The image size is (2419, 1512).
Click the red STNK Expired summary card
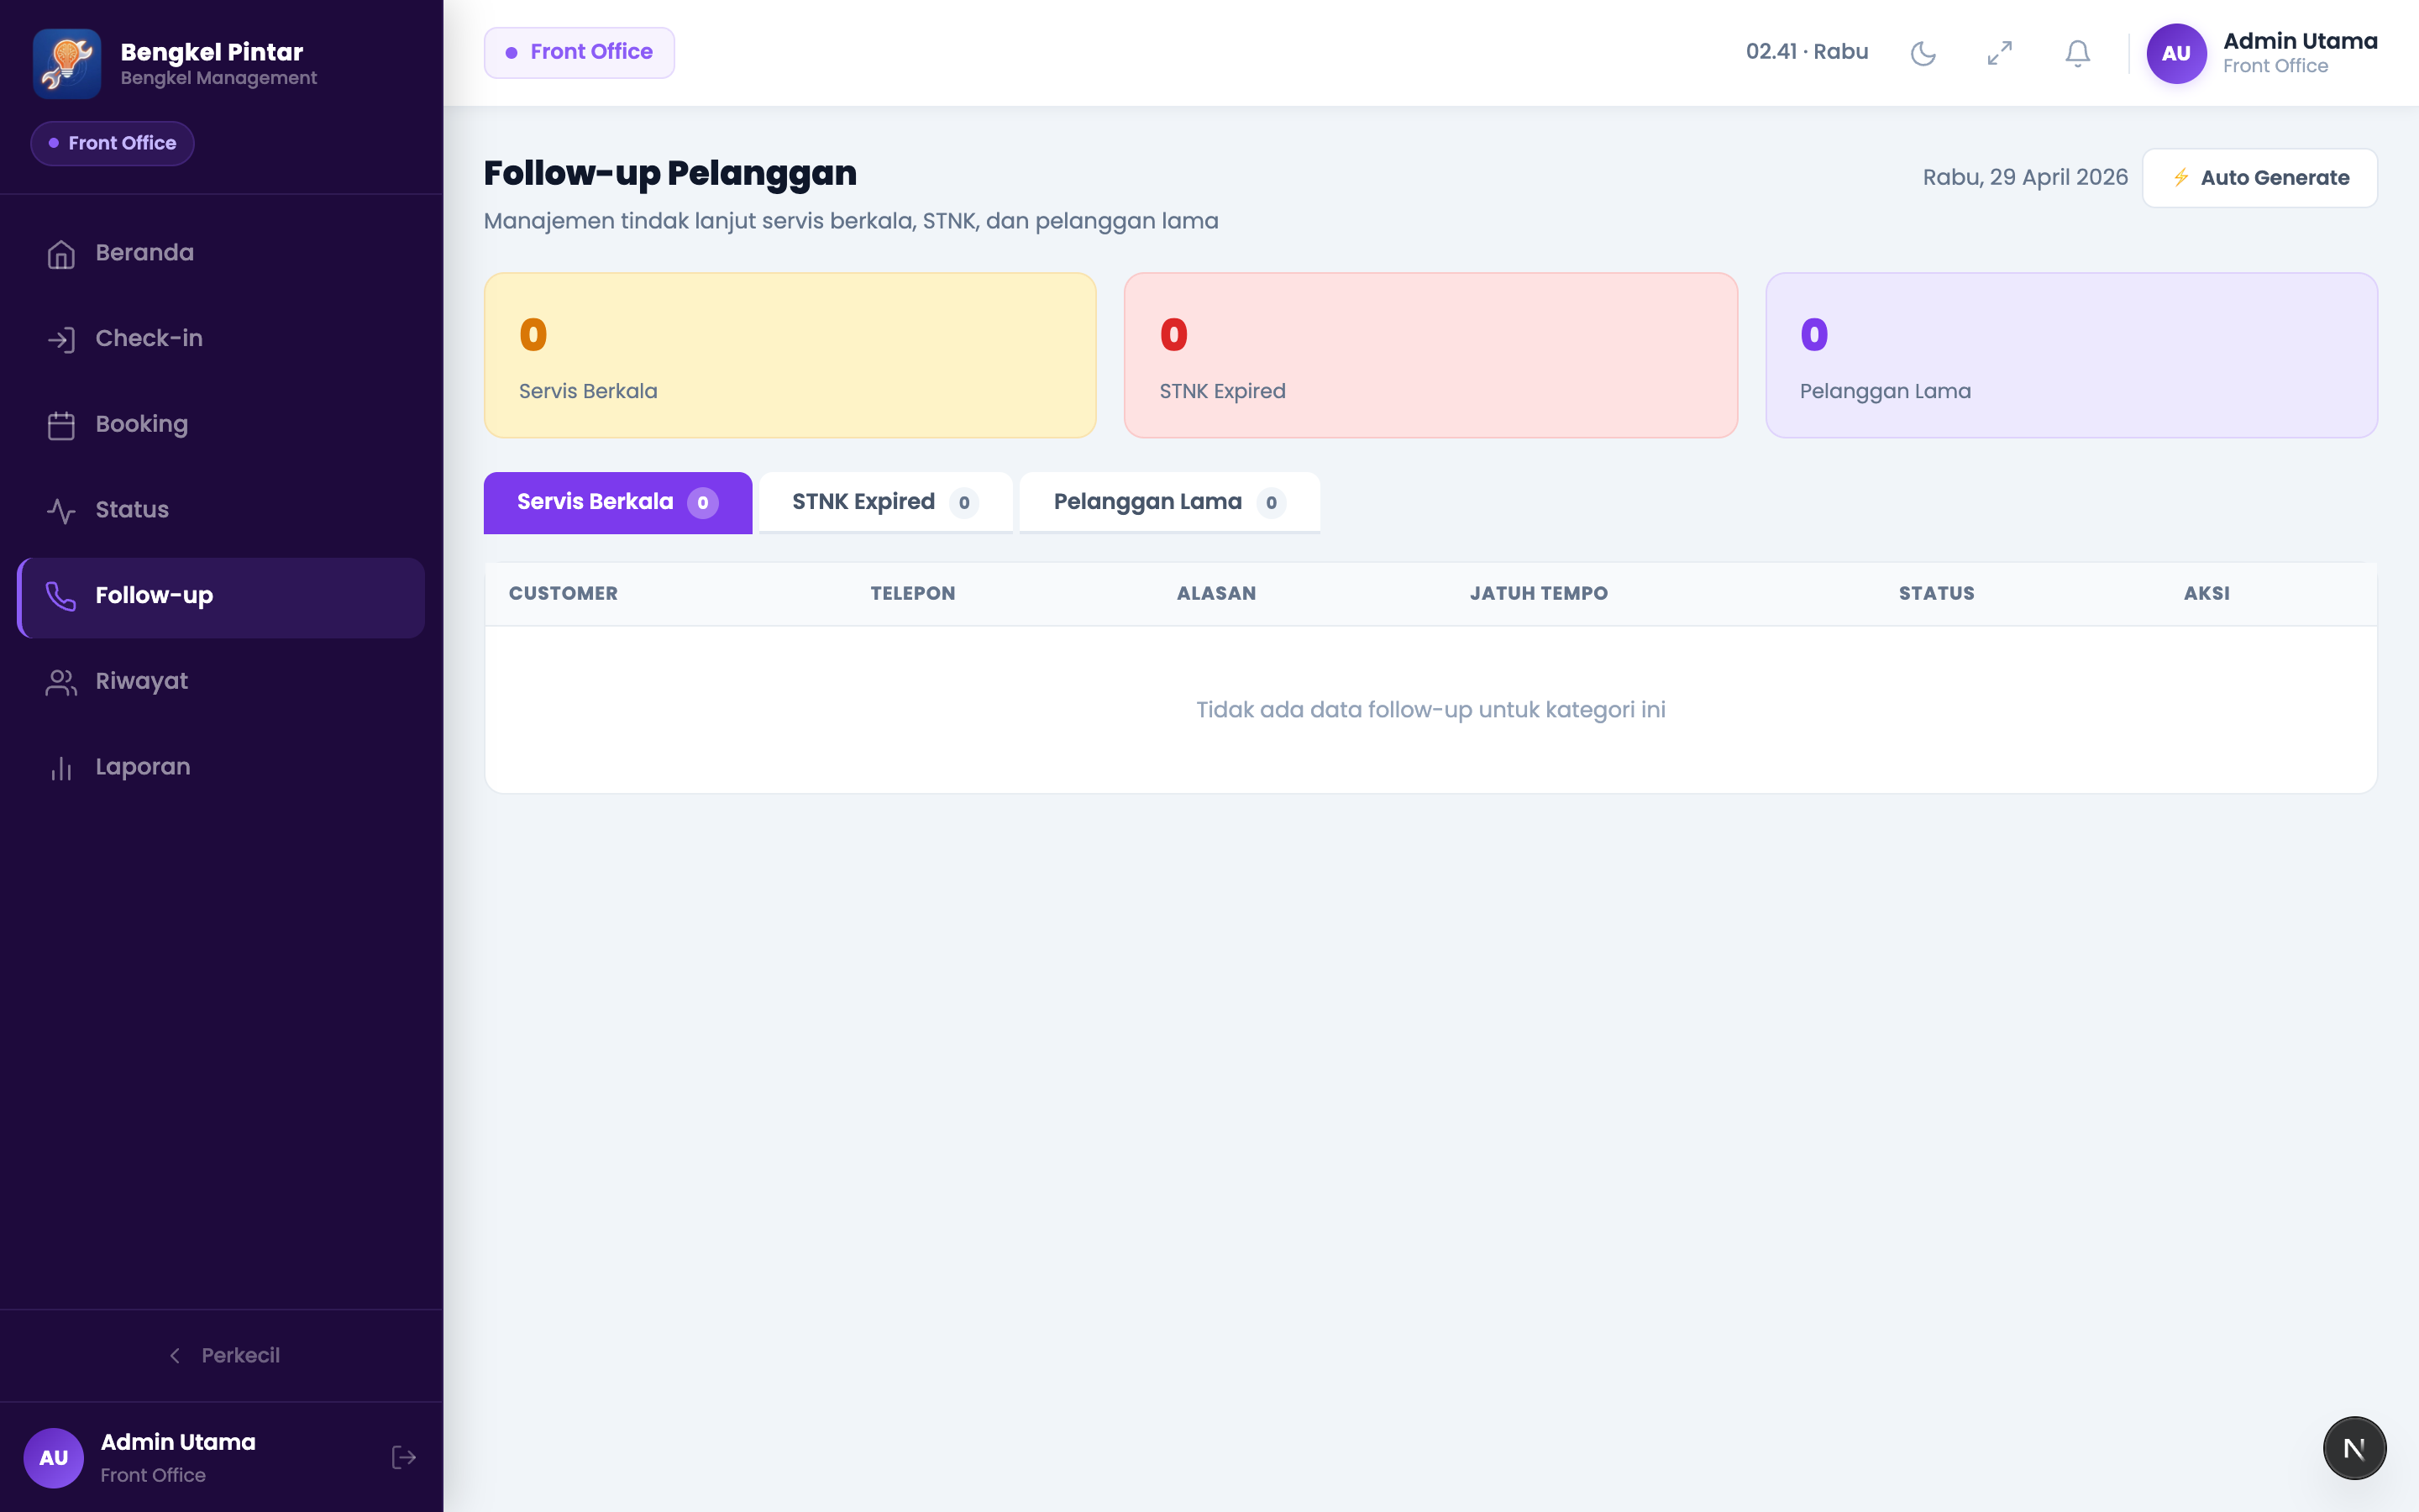[1430, 355]
